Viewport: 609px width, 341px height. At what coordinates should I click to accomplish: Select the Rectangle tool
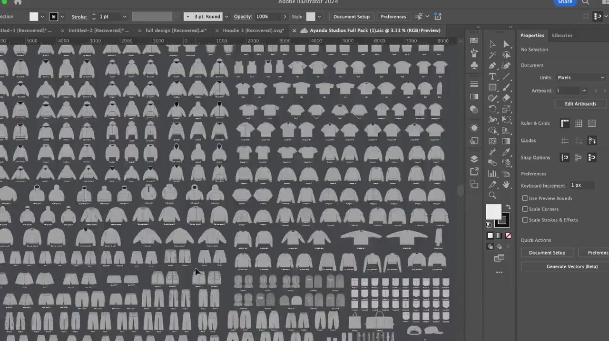(492, 87)
